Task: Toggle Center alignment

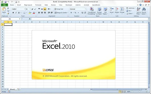Action: [42, 13]
